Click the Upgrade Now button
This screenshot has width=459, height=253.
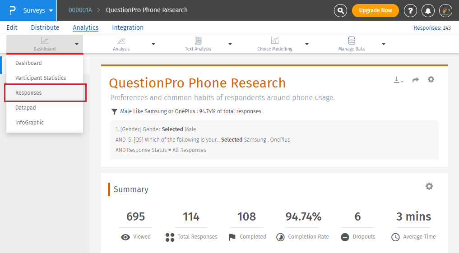coord(376,10)
